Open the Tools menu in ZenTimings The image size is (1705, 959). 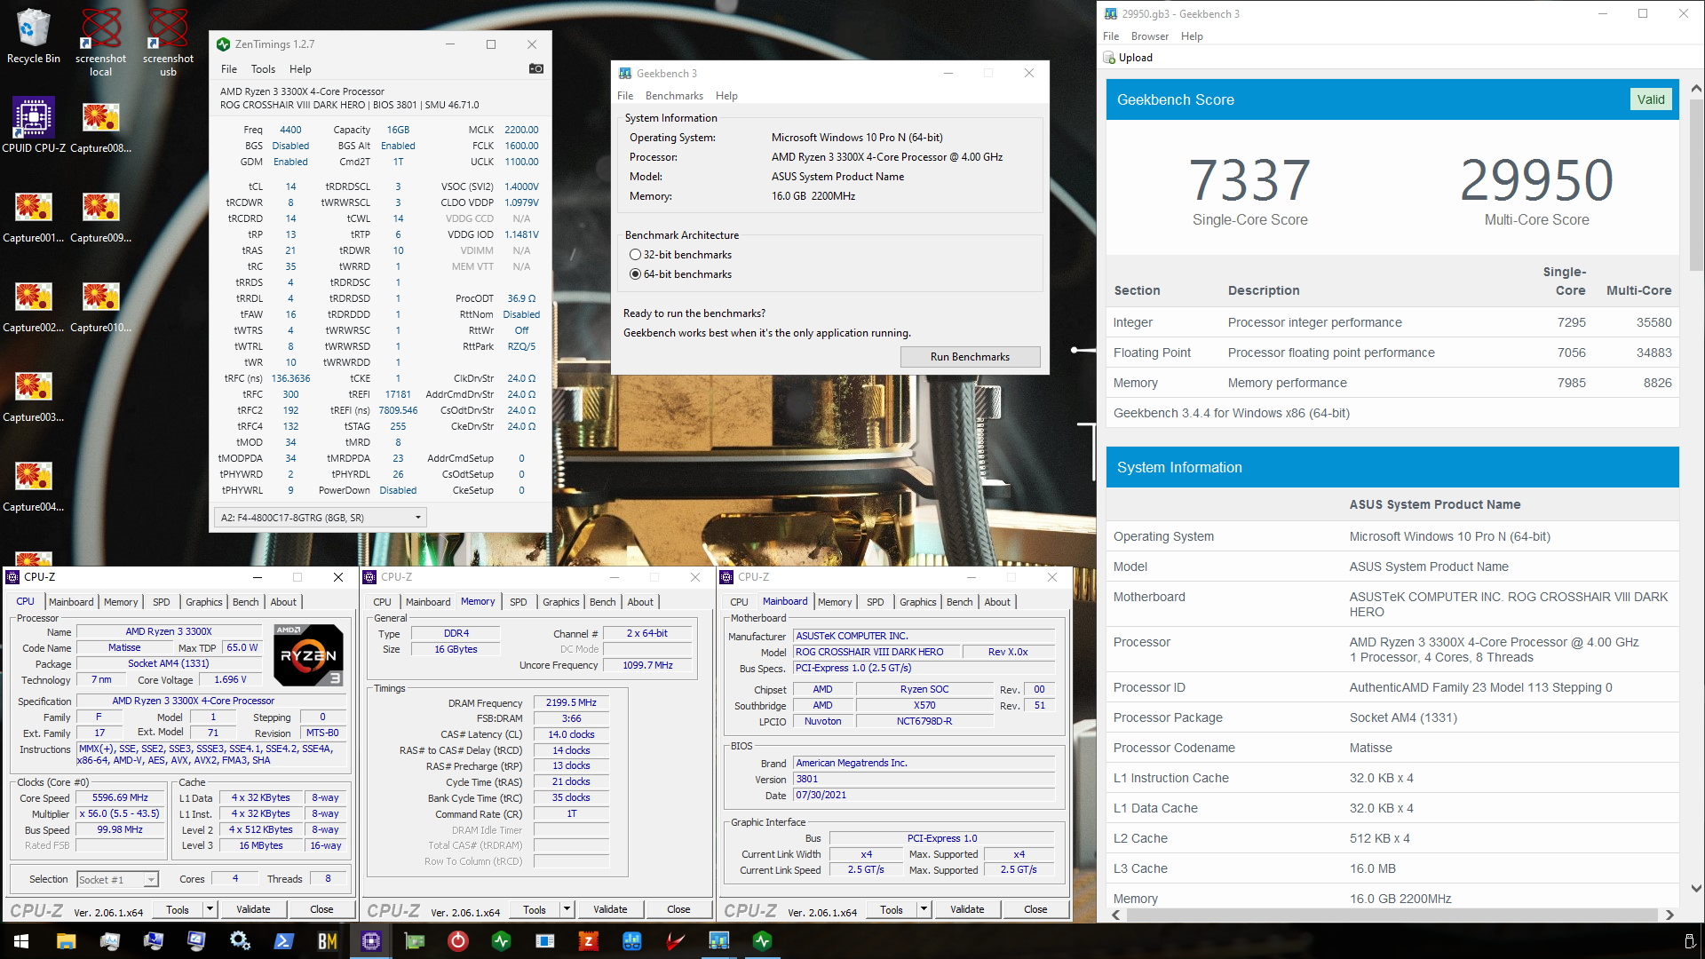click(x=263, y=69)
